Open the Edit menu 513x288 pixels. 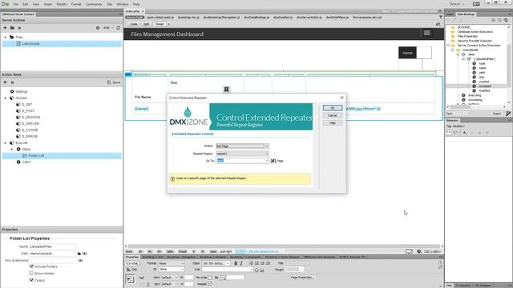coord(25,4)
